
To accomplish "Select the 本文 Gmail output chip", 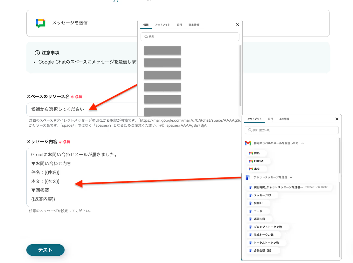I will pyautogui.click(x=256, y=169).
